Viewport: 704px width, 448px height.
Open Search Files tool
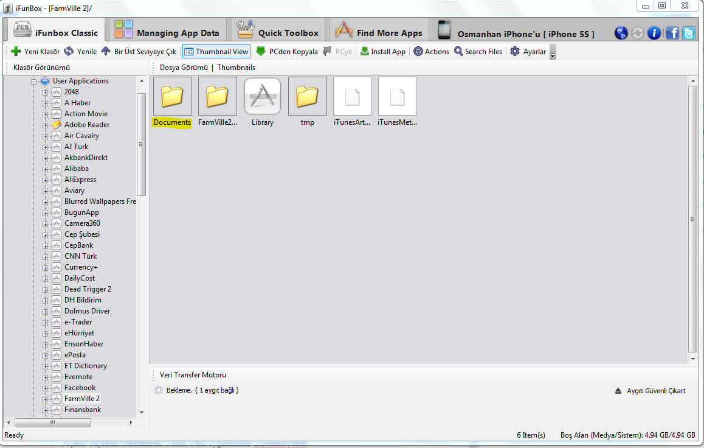point(478,52)
